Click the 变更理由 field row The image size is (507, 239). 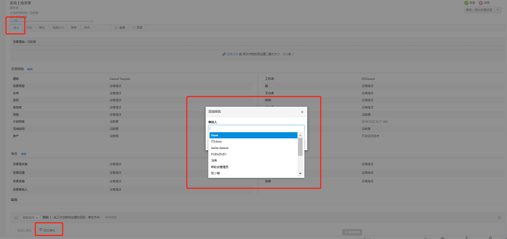tap(258, 42)
